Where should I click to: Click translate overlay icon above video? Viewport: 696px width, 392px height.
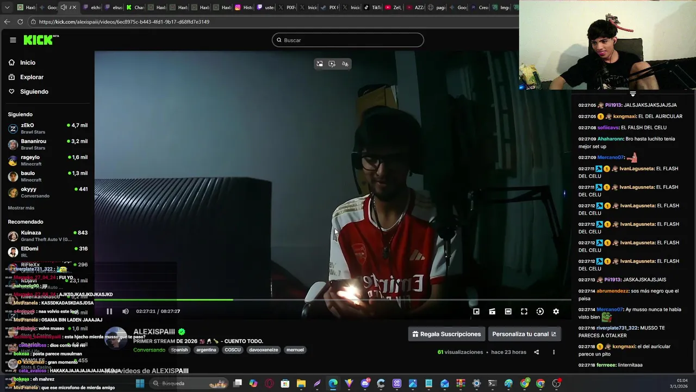[345, 64]
